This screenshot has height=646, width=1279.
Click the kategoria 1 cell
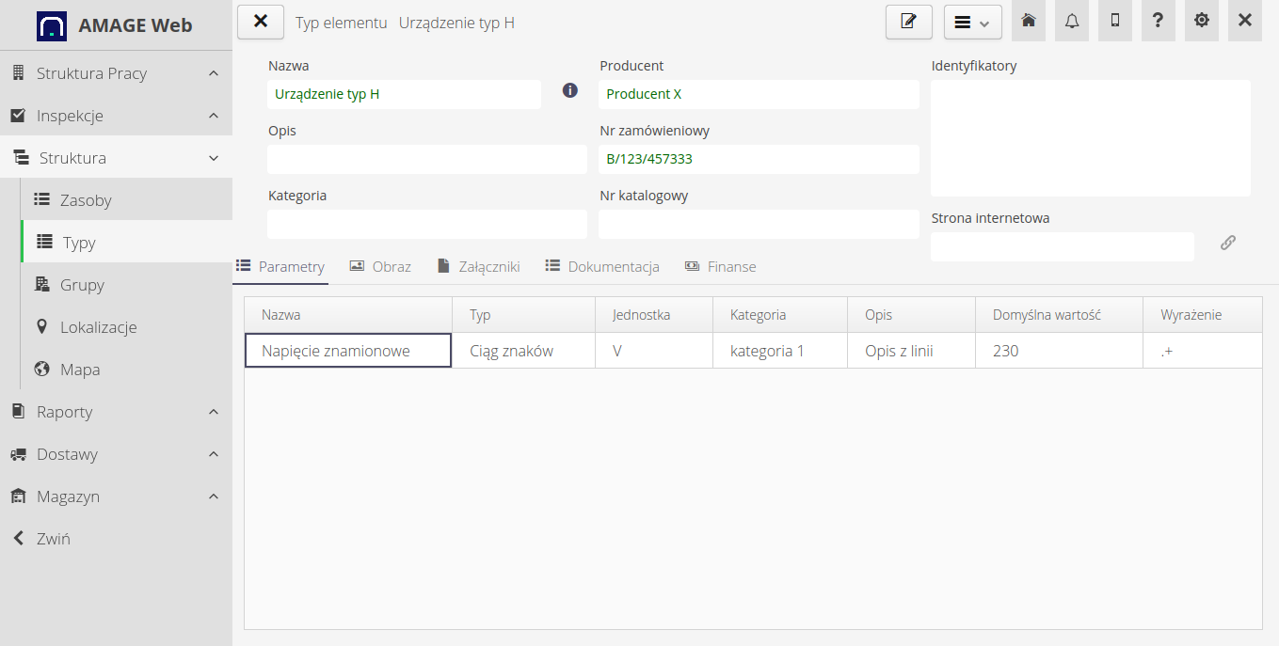[x=780, y=351]
